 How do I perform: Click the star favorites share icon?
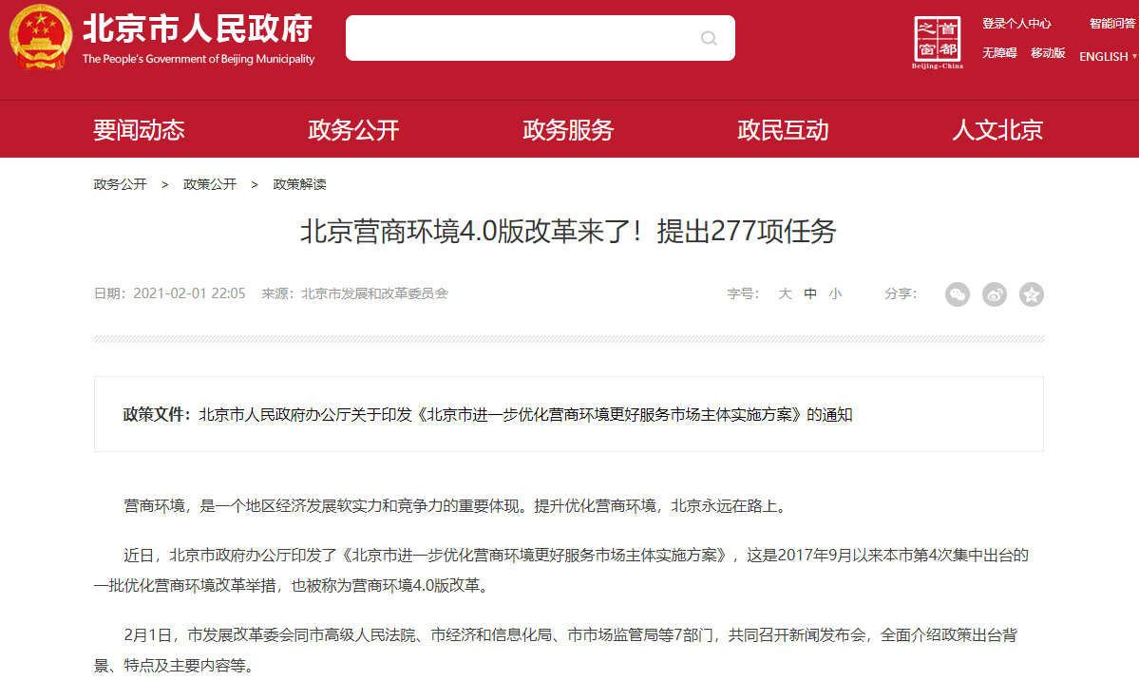click(x=1032, y=294)
